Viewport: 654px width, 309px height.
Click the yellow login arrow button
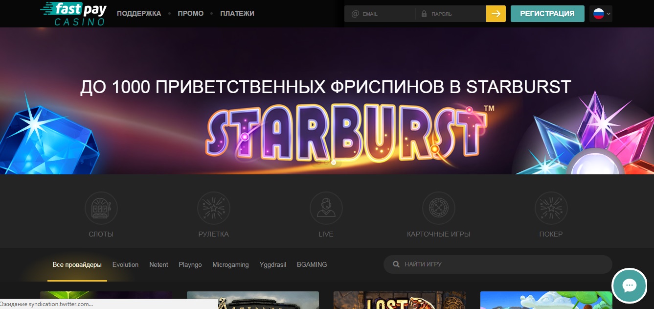click(496, 14)
